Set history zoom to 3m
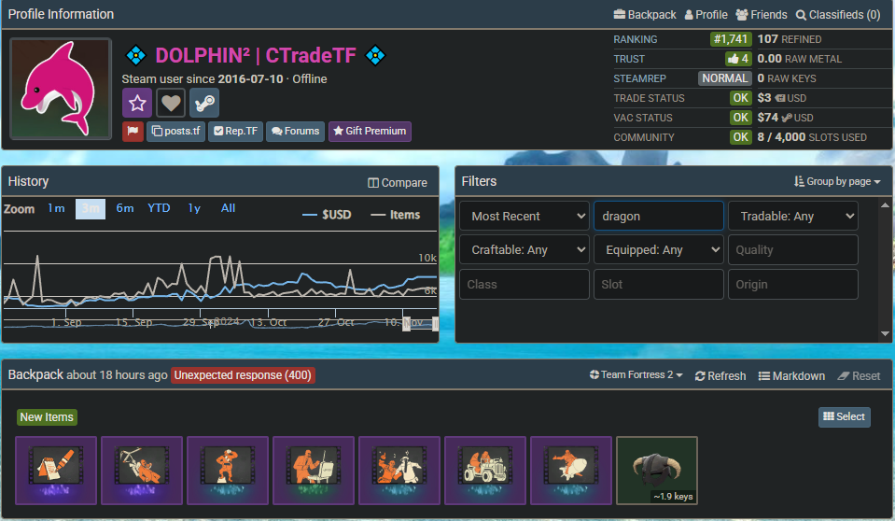 point(91,209)
